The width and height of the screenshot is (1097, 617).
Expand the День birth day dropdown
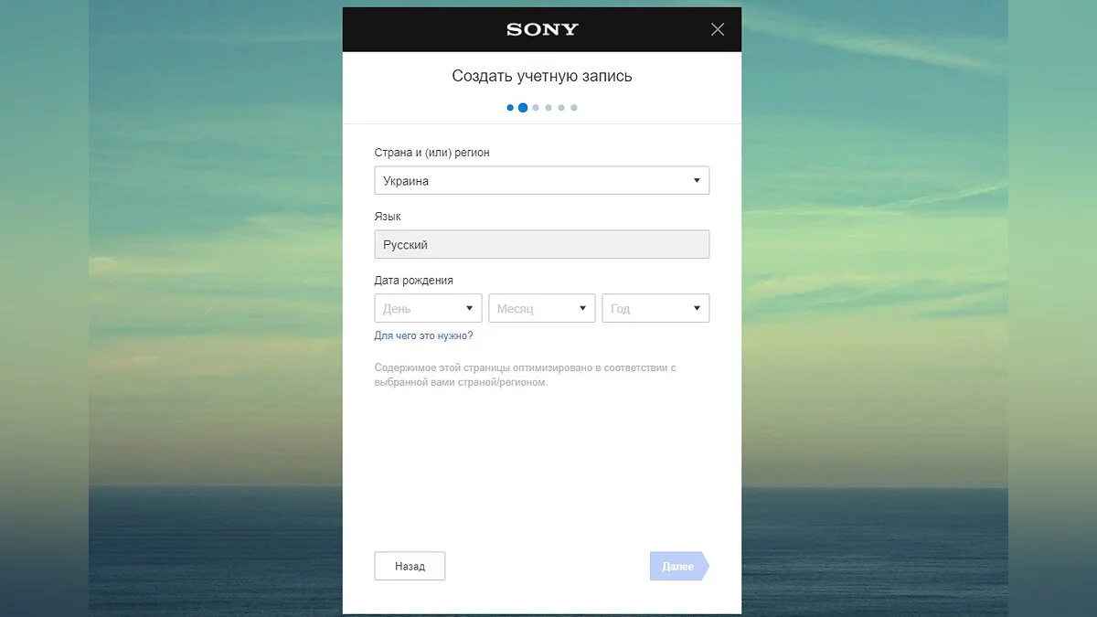[428, 309]
